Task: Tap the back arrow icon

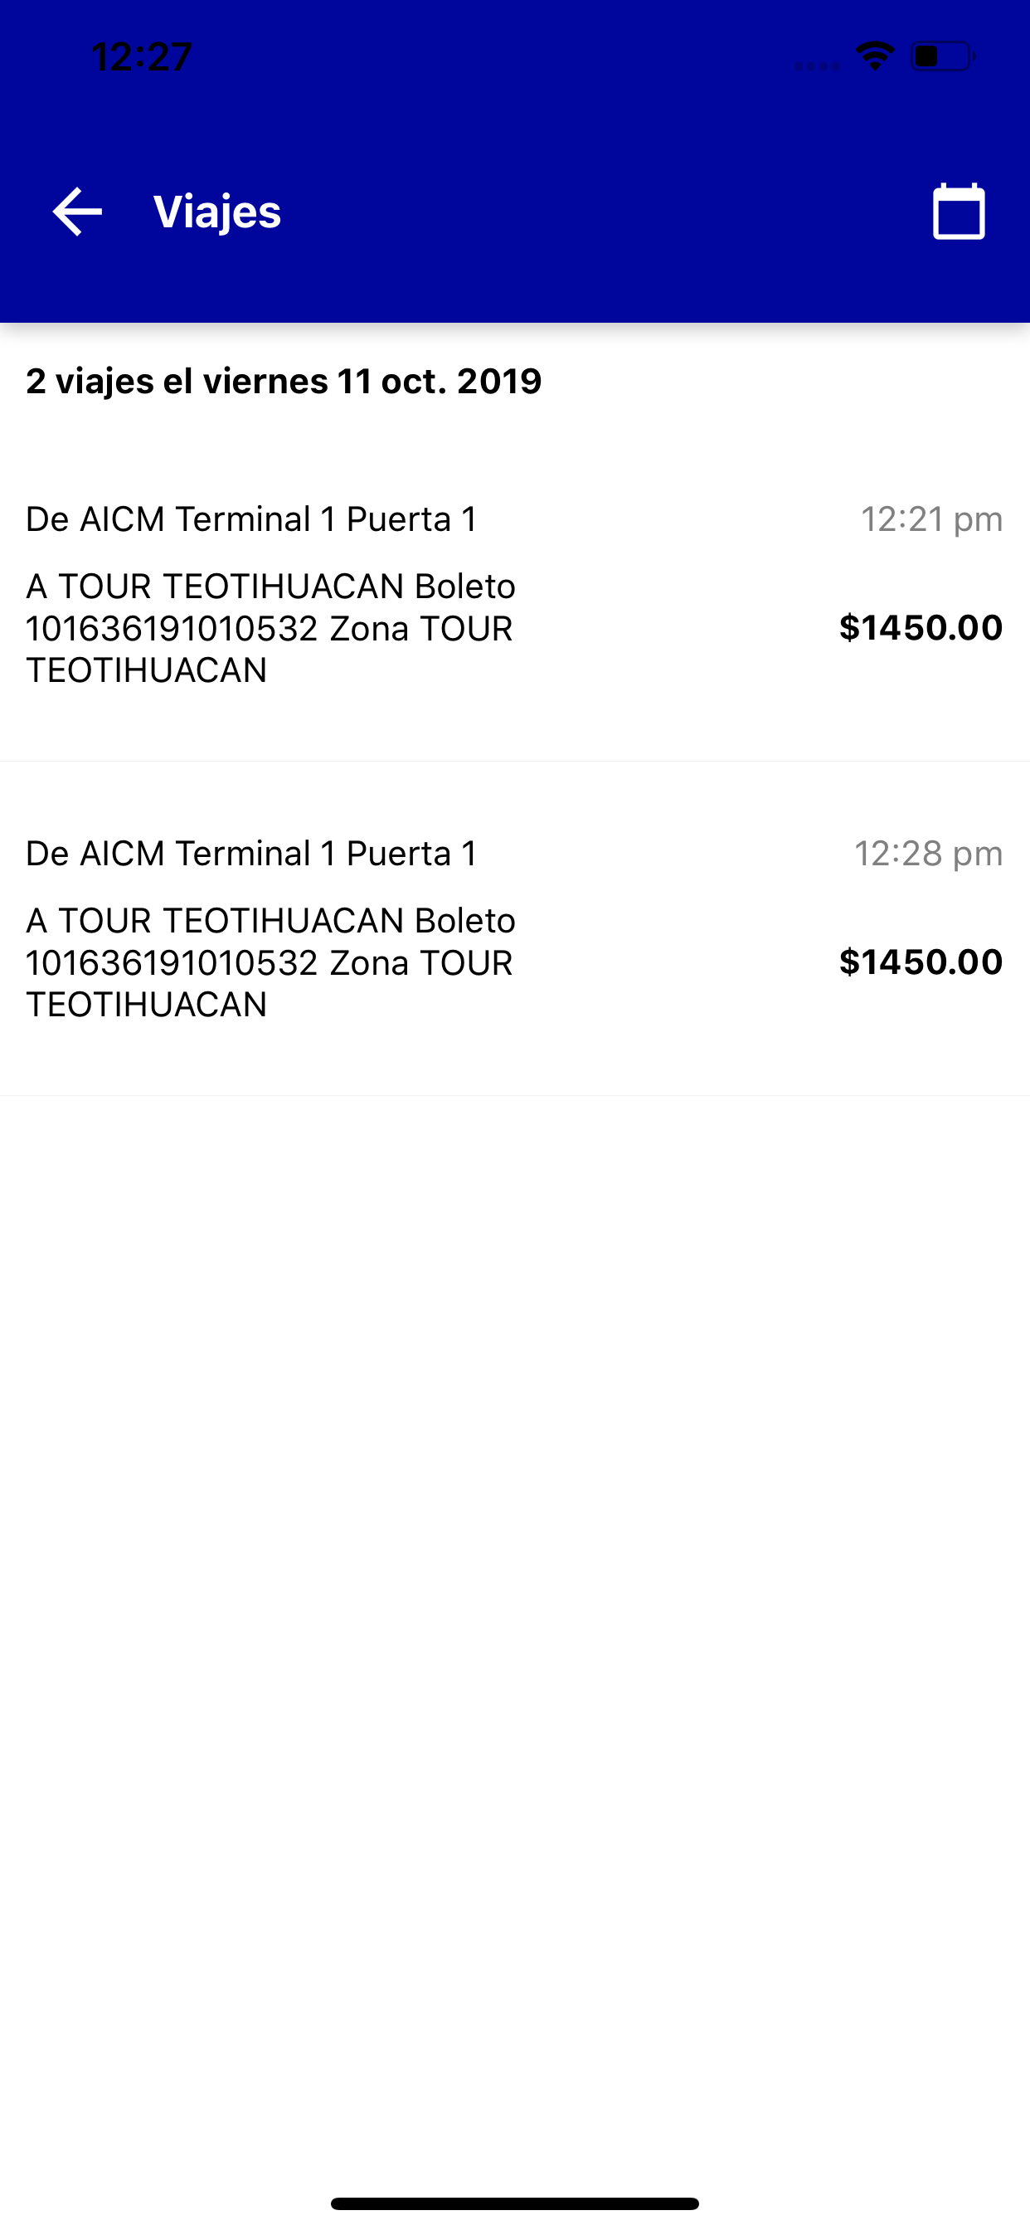Action: coord(77,212)
